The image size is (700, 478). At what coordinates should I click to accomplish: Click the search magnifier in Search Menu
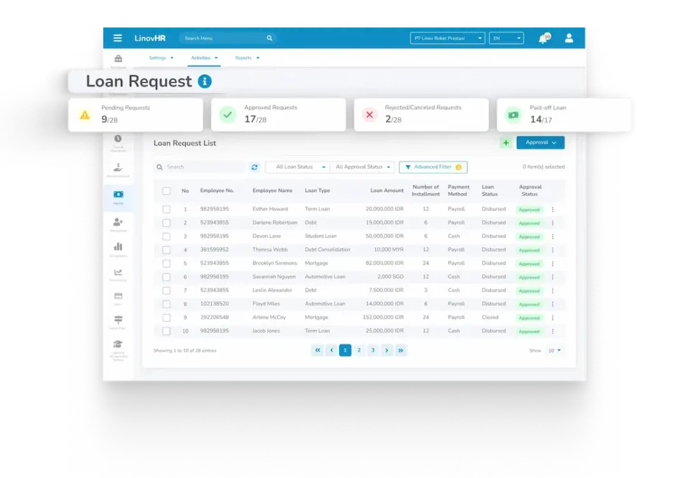point(269,38)
